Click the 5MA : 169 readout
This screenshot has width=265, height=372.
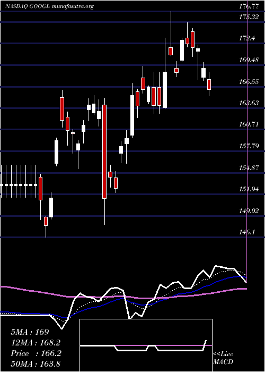click(30, 332)
